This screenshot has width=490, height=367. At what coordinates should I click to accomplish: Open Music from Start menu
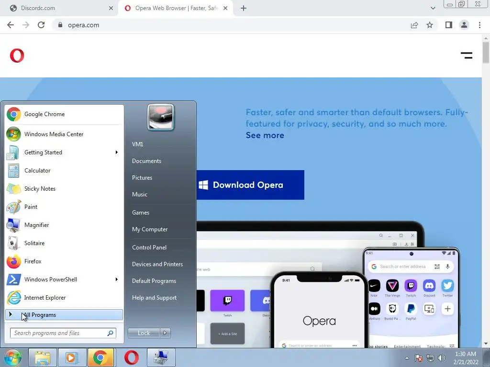pyautogui.click(x=140, y=194)
